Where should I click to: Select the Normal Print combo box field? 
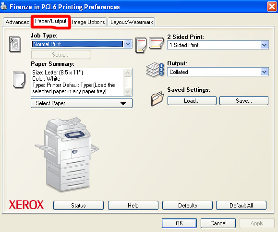coord(82,44)
